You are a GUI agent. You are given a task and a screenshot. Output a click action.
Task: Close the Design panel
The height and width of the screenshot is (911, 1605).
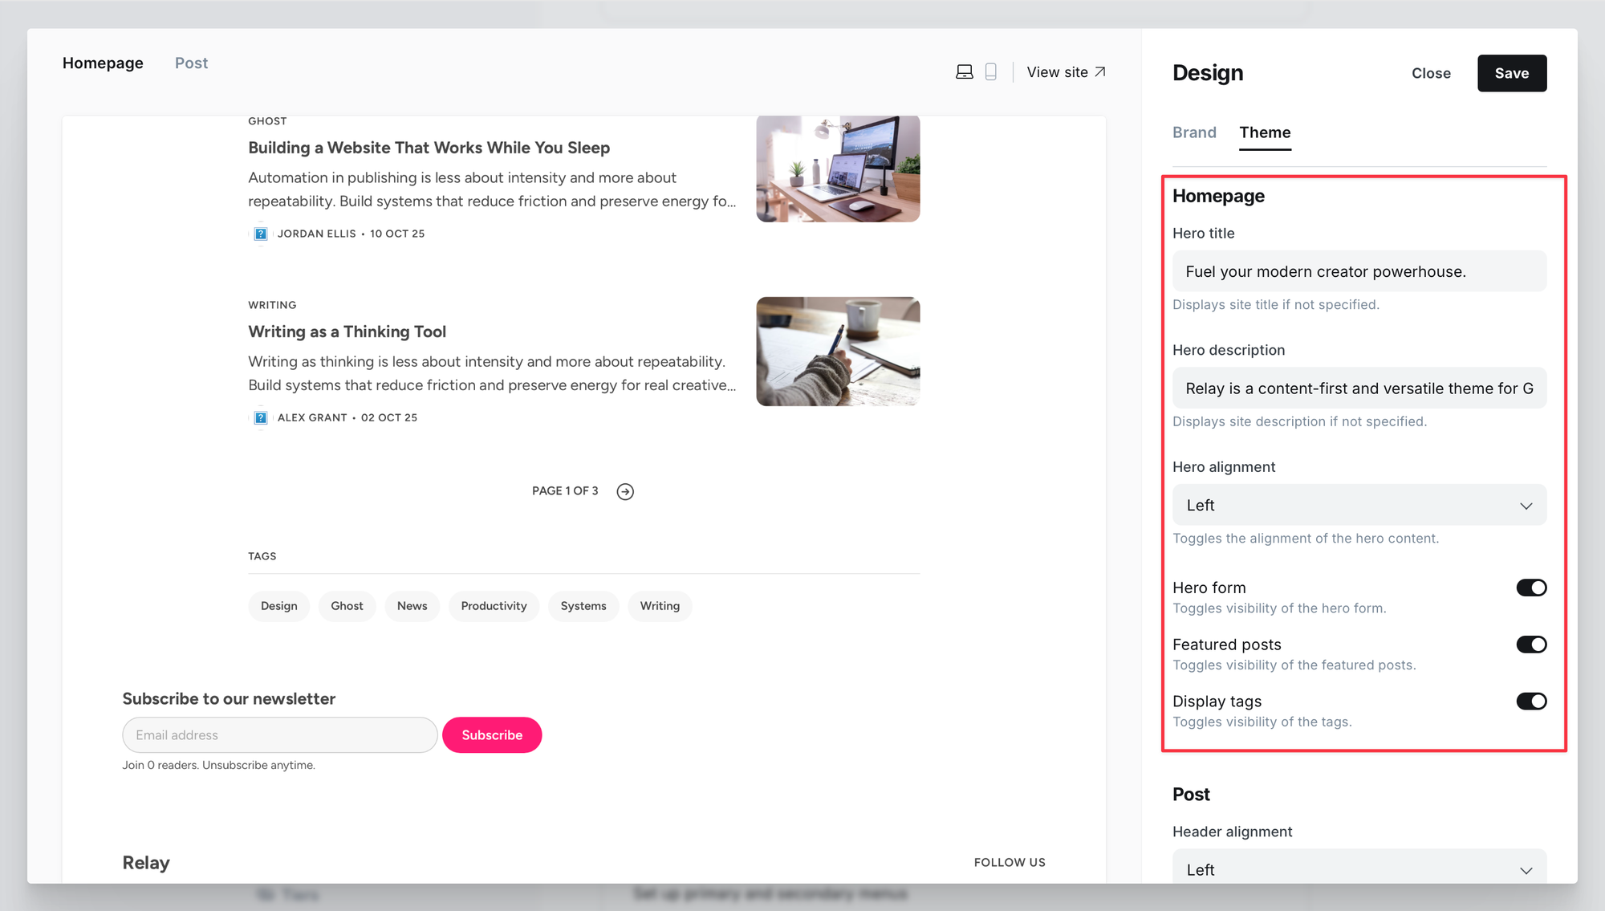pyautogui.click(x=1431, y=73)
